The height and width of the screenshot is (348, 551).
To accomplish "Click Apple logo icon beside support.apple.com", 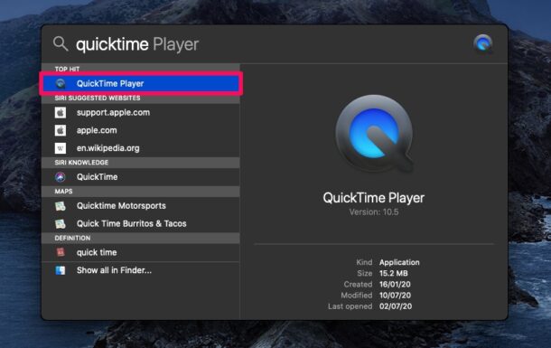I will point(61,112).
